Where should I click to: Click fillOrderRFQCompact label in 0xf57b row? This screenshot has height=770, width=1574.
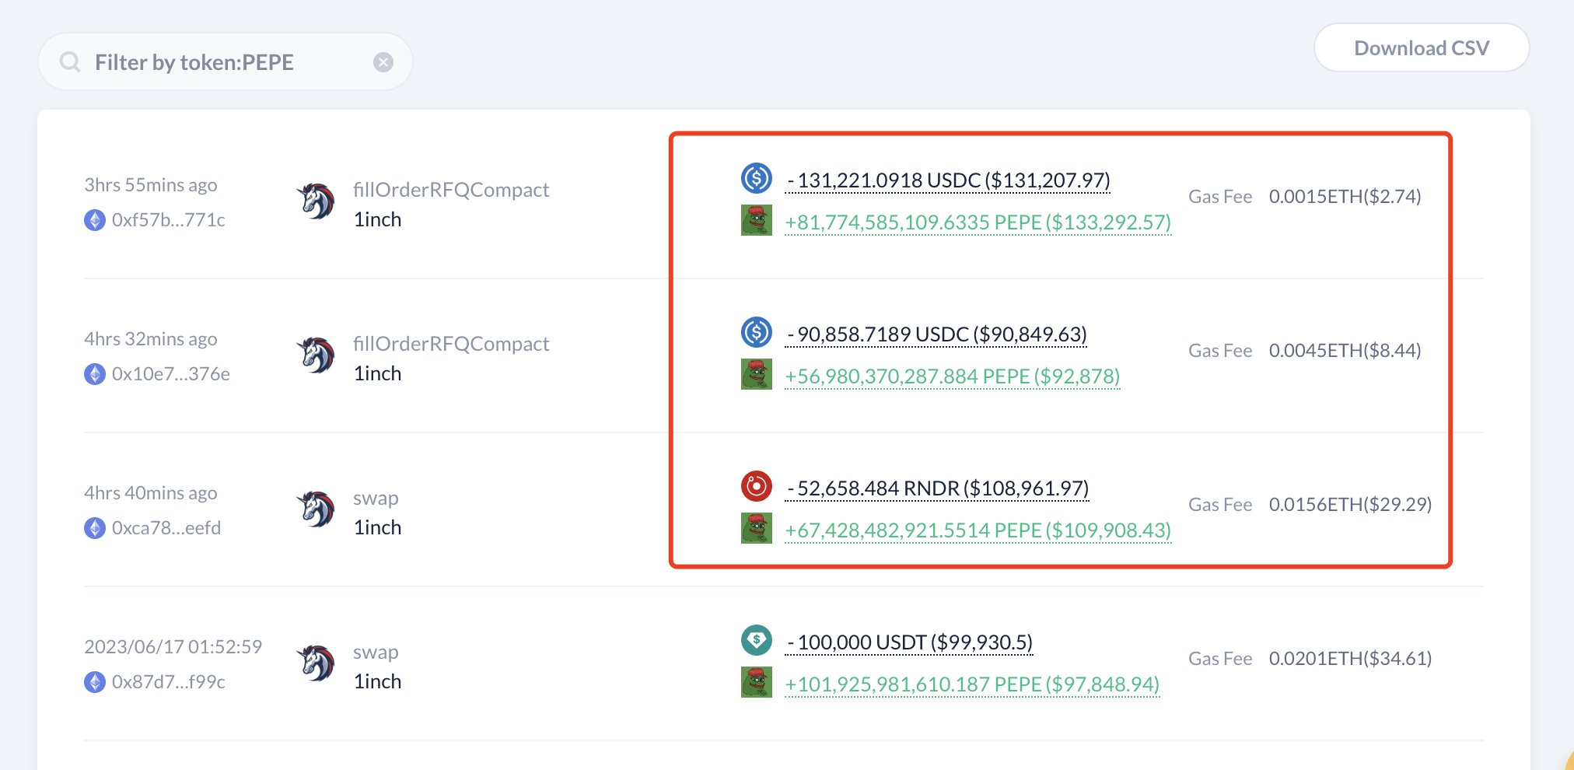(x=451, y=190)
